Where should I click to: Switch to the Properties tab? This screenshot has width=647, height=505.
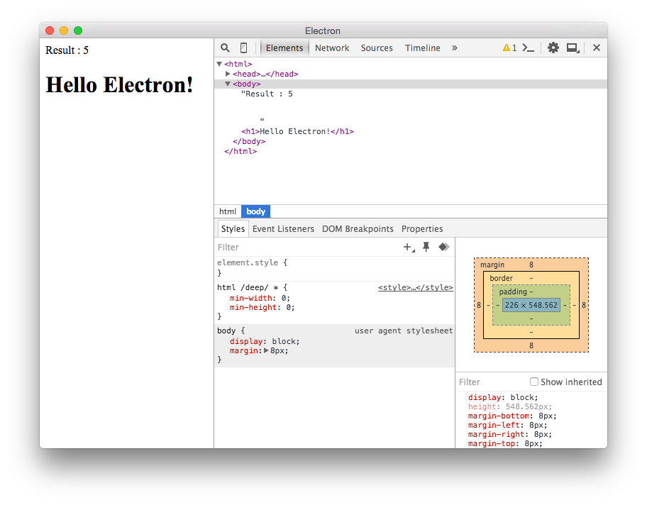(x=422, y=228)
